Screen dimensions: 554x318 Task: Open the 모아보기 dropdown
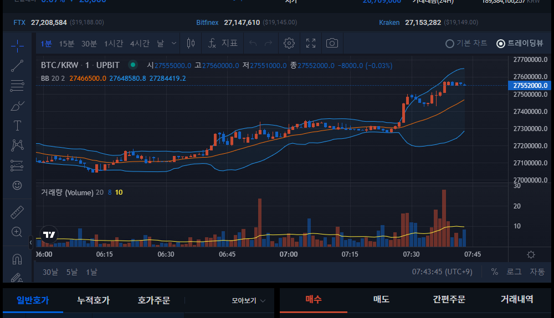[248, 301]
